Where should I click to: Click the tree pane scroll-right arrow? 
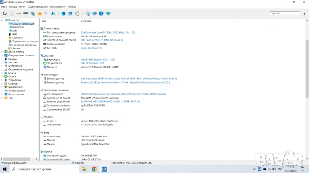tap(37, 159)
